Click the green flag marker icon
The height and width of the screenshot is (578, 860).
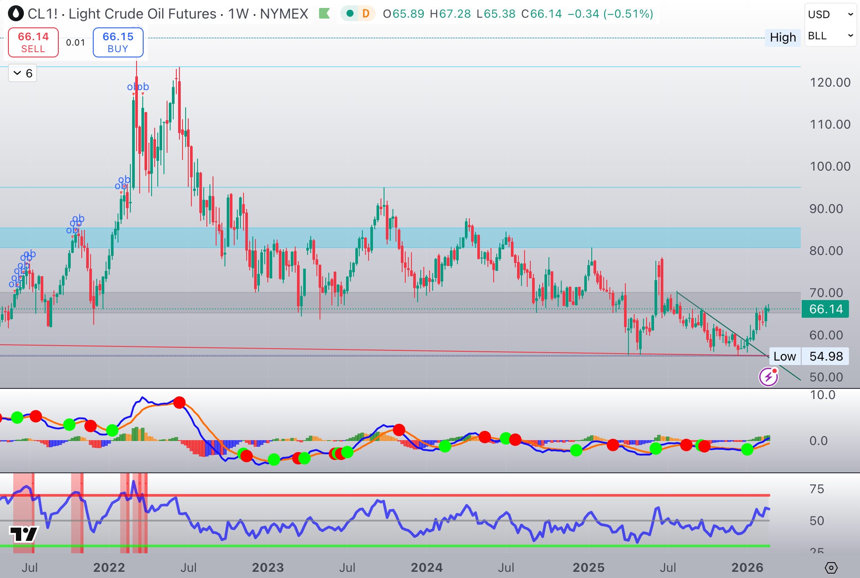(324, 14)
